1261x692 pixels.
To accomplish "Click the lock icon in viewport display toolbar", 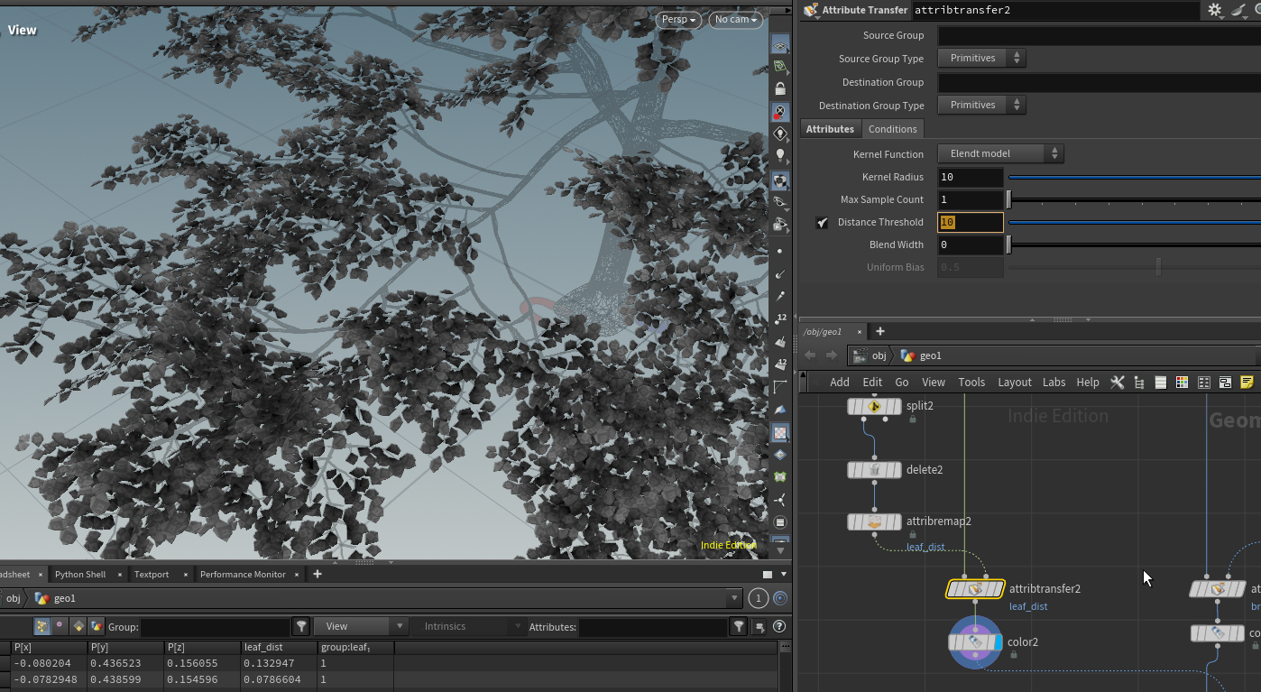I will 780,89.
